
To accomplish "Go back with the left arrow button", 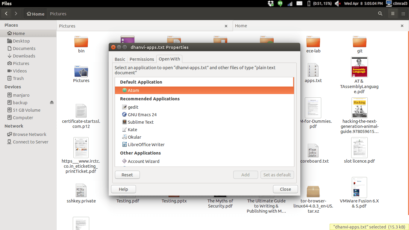I will 6,13.
